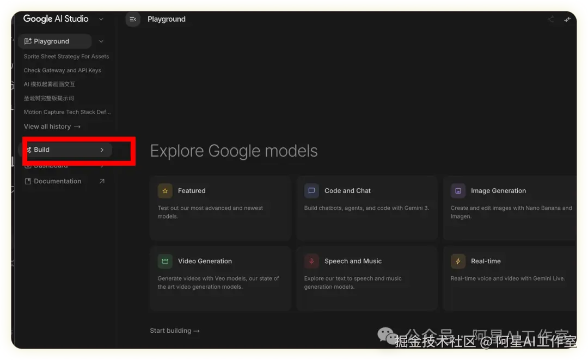Open Sprite Sheet Strategy For Assets chat
This screenshot has width=588, height=360.
(x=66, y=56)
